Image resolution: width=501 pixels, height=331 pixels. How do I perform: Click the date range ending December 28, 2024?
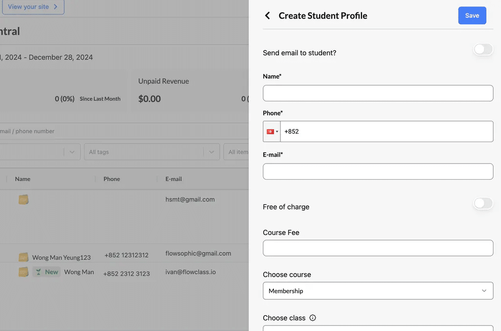(46, 57)
